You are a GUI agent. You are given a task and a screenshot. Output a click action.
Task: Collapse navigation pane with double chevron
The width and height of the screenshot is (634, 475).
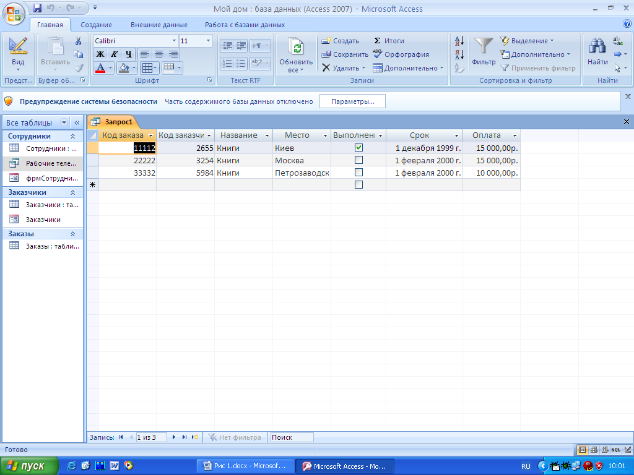(77, 122)
